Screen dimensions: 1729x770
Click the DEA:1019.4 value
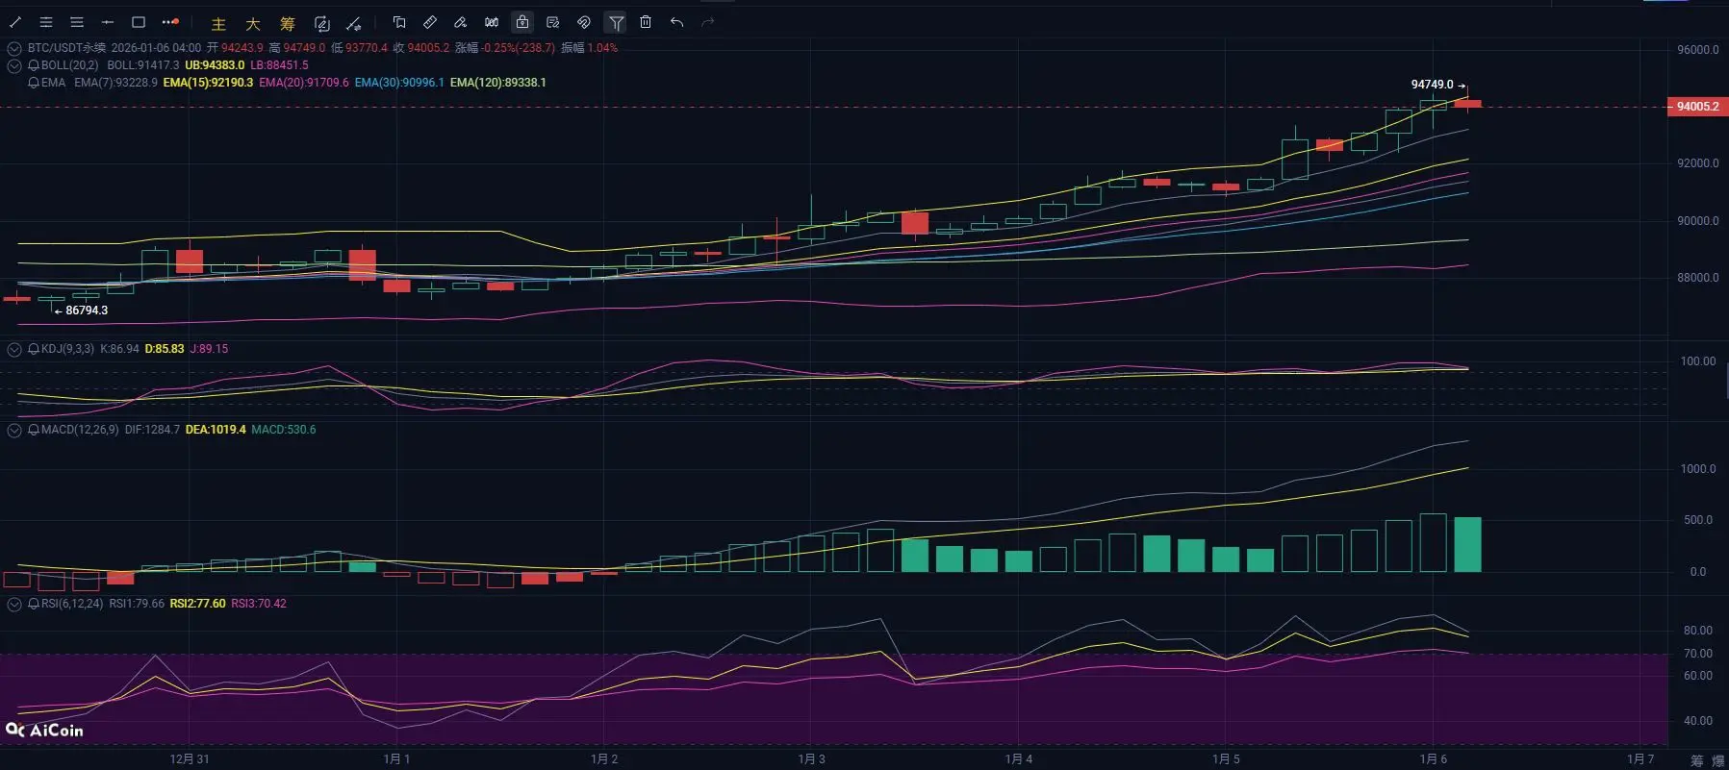point(216,430)
